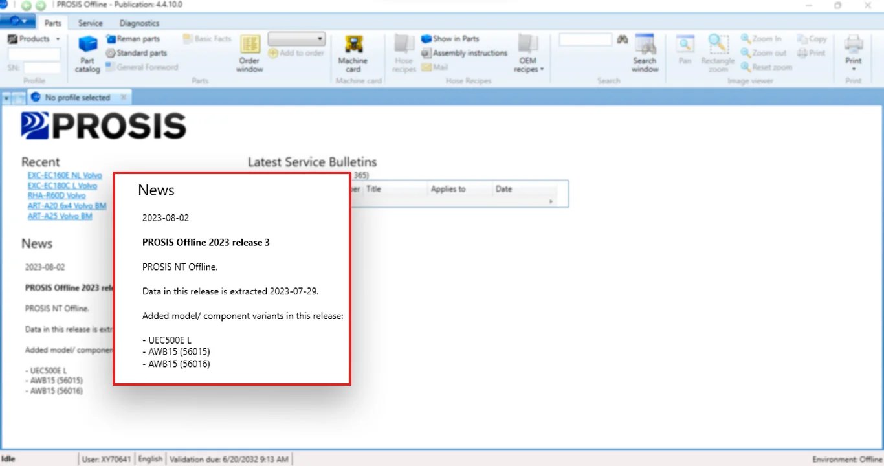Image resolution: width=884 pixels, height=466 pixels.
Task: Open the Machine card
Action: pyautogui.click(x=353, y=54)
